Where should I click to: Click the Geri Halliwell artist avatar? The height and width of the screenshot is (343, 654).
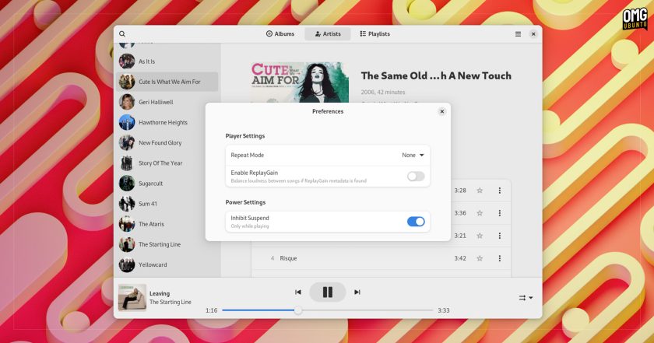[127, 102]
